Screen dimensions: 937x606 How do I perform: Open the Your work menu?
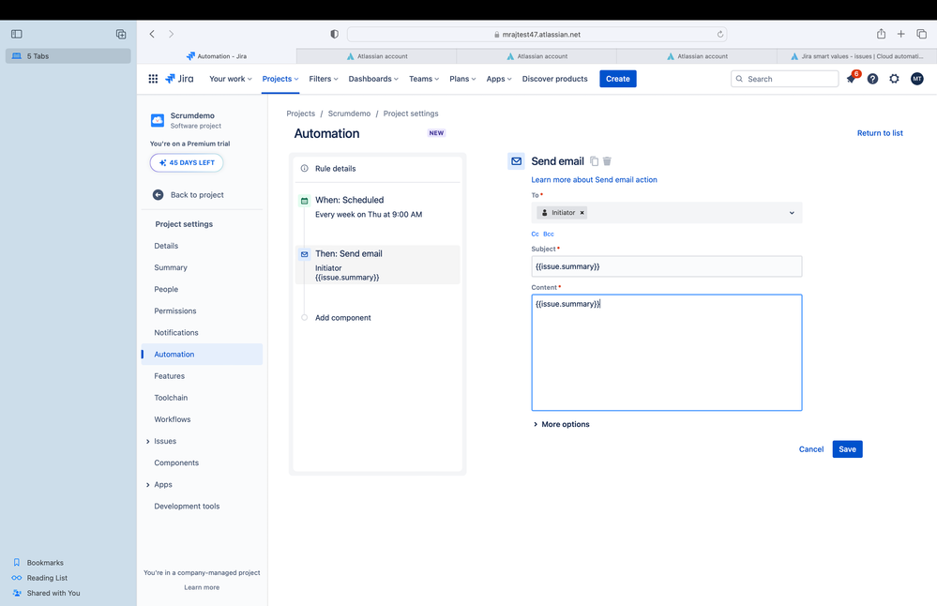click(231, 79)
